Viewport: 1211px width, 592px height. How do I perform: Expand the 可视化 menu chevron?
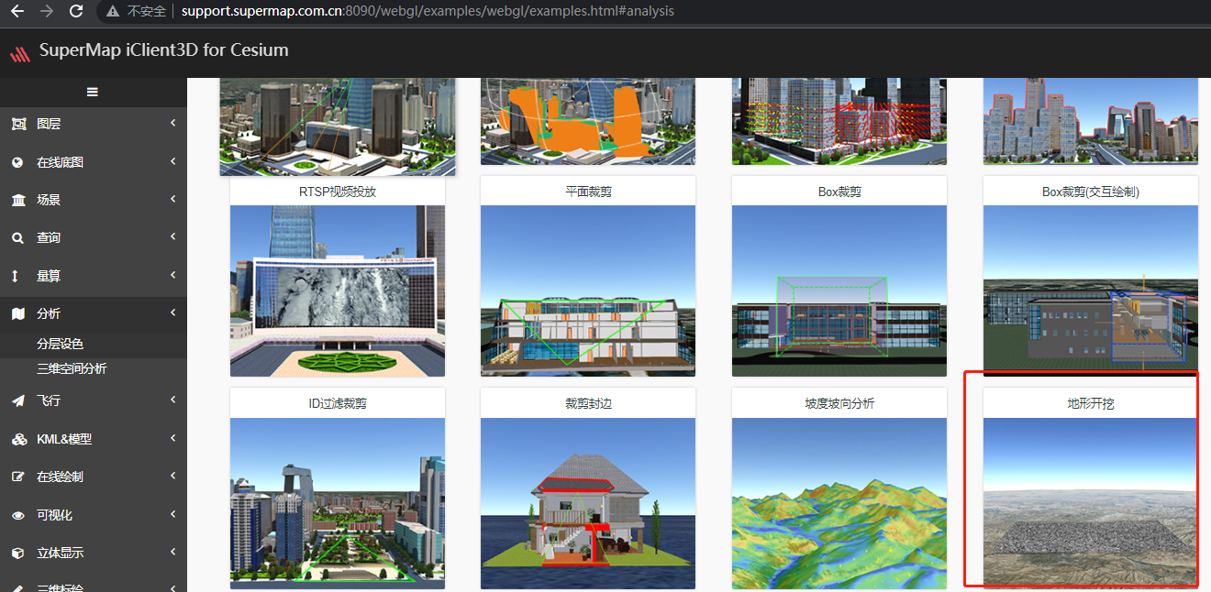pyautogui.click(x=172, y=514)
